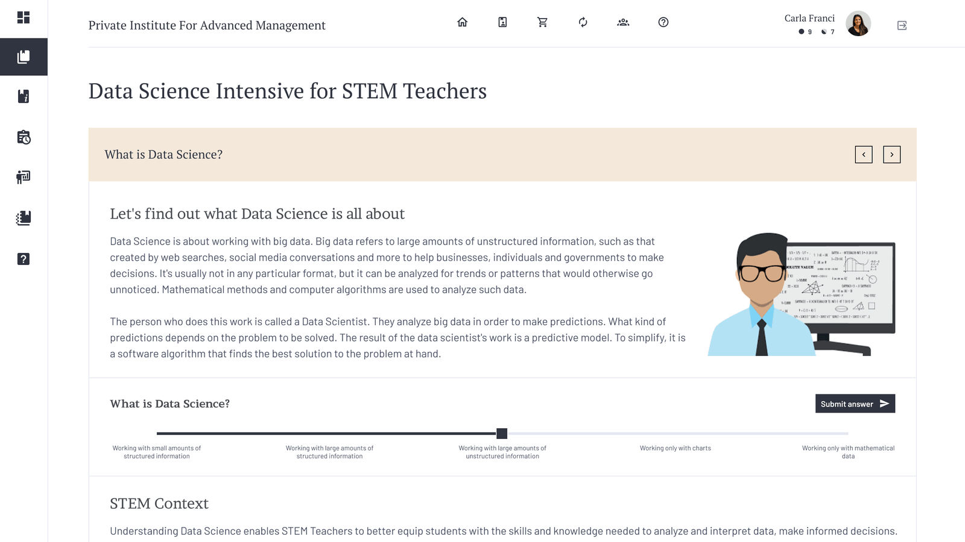Open the course library sidebar icon
Image resolution: width=965 pixels, height=542 pixels.
24,57
